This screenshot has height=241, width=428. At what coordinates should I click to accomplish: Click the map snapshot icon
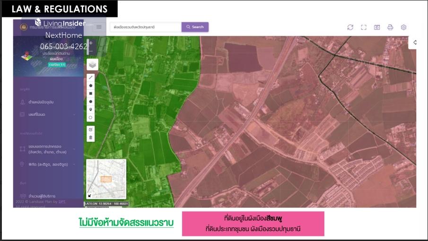(377, 27)
